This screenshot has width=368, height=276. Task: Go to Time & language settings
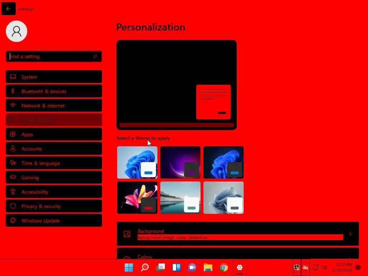(54, 163)
